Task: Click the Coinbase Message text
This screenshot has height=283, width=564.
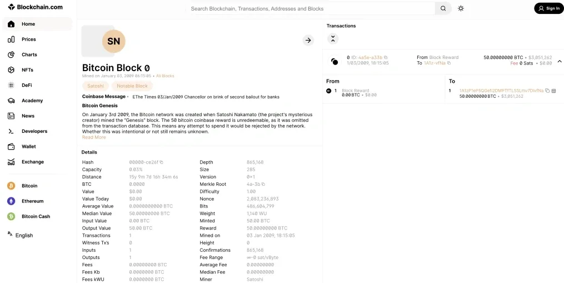Action: [x=206, y=97]
